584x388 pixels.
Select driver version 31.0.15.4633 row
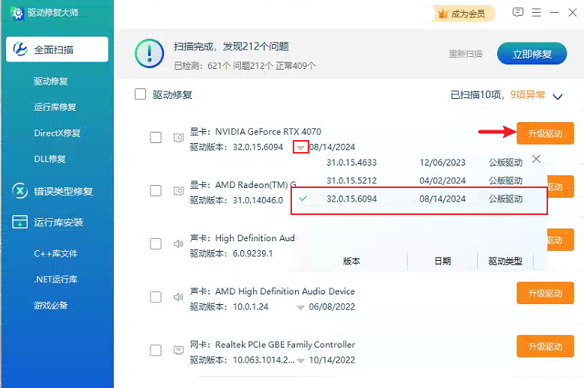(x=419, y=163)
